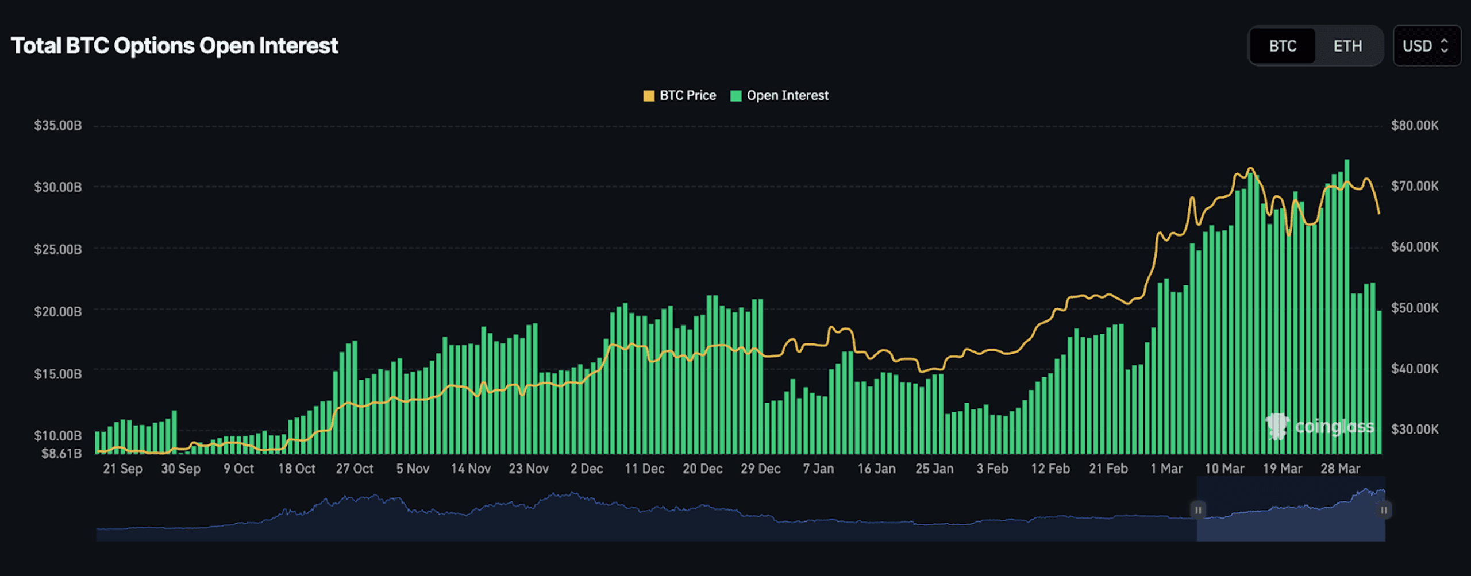Image resolution: width=1471 pixels, height=576 pixels.
Task: Toggle the Open Interest legend series
Action: coord(779,96)
